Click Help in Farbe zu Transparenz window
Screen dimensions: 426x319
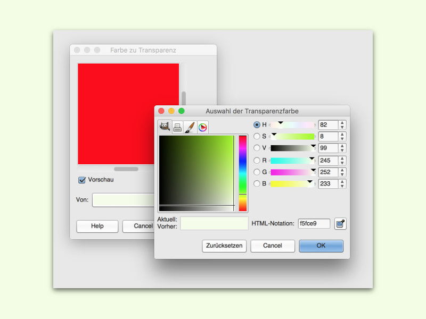coord(97,226)
